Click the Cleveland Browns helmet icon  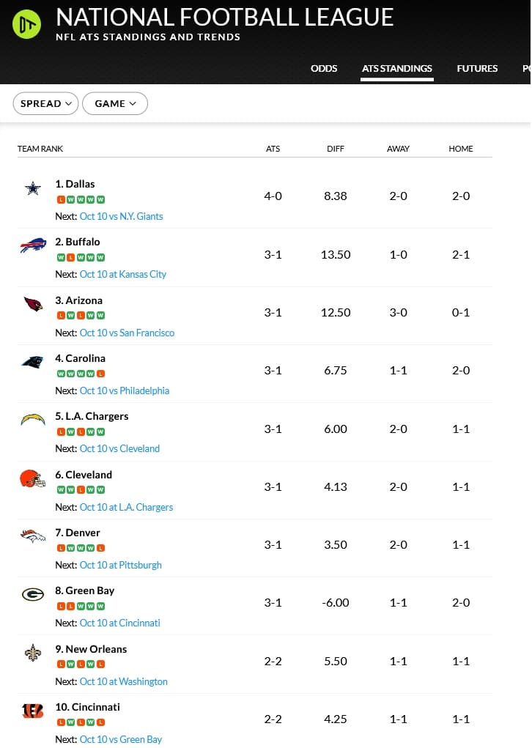(32, 478)
